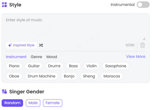Select Female singer gender

coord(53,103)
